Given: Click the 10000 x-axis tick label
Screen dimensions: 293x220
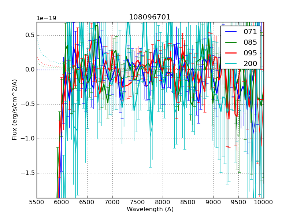Looking at the screenshot, I should click(263, 202).
